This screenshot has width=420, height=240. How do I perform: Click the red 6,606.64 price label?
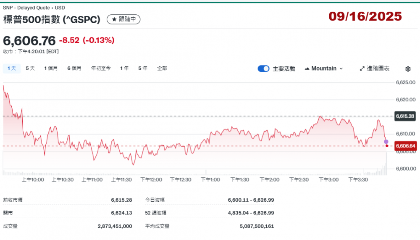405,146
